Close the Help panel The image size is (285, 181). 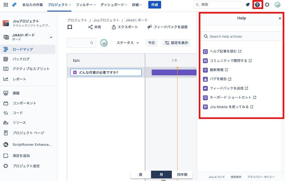[280, 18]
